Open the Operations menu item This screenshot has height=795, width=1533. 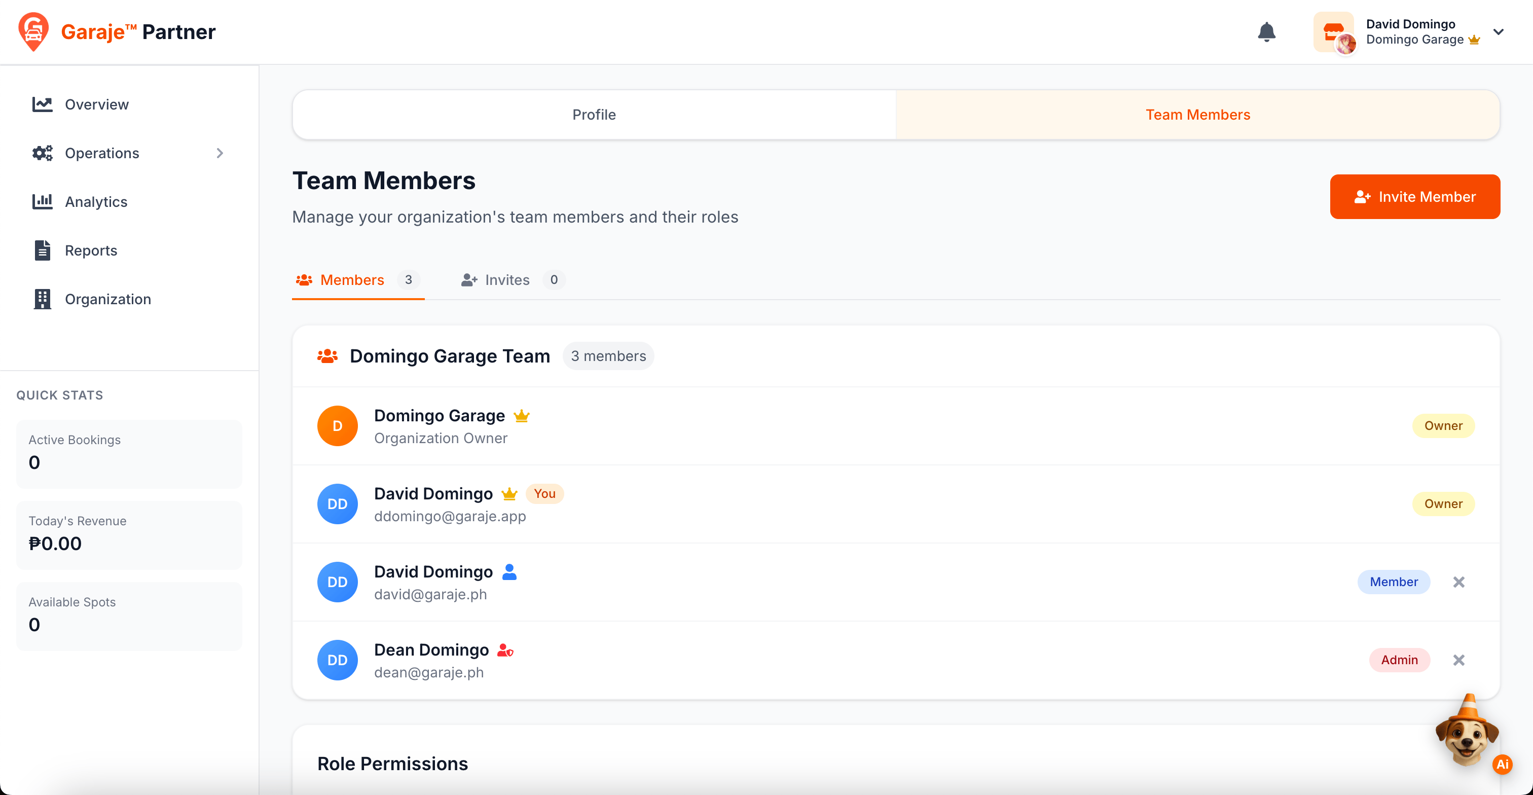click(129, 153)
